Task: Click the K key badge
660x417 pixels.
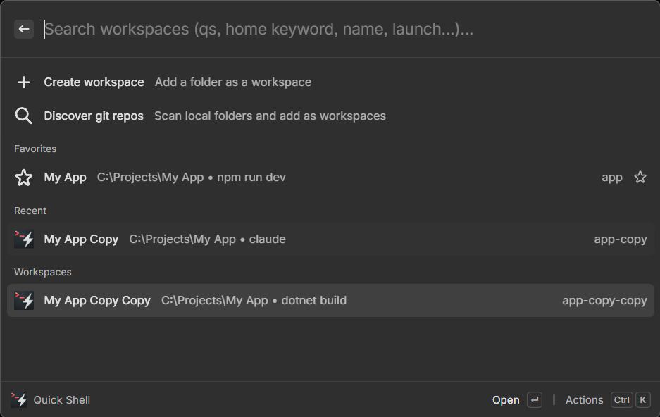Action: (642, 400)
